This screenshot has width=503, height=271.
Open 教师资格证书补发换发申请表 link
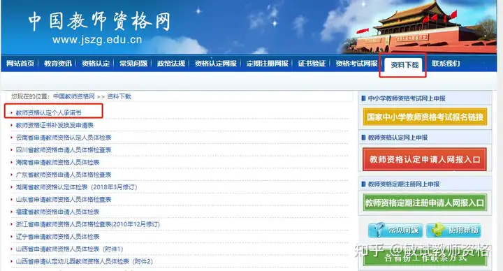click(x=54, y=125)
